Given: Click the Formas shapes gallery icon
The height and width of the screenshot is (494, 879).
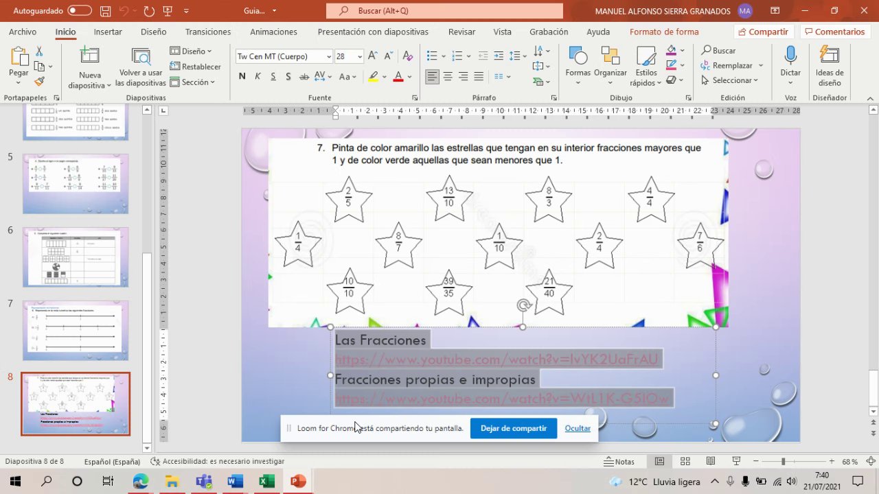Looking at the screenshot, I should (x=578, y=57).
